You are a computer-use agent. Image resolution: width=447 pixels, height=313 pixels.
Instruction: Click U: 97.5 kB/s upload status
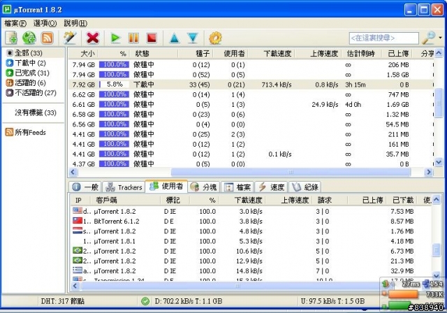point(332,301)
